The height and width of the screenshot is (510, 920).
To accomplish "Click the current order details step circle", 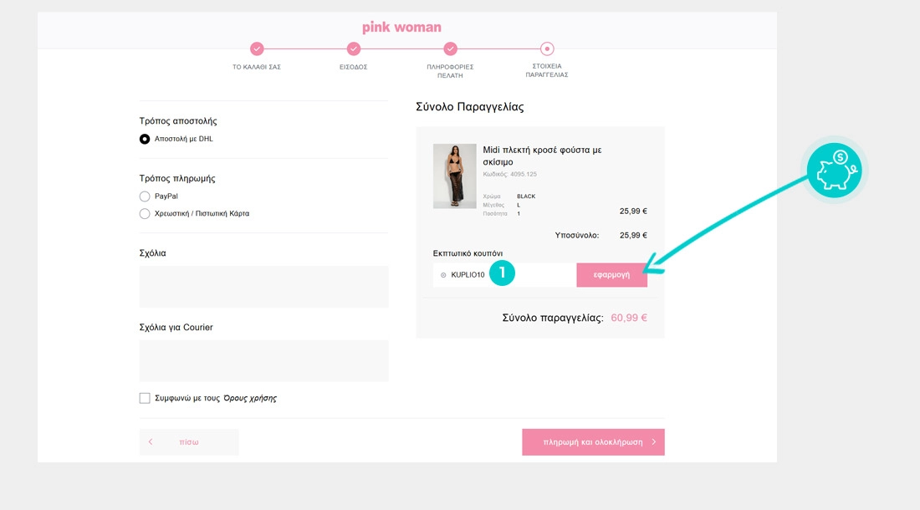I will [547, 49].
